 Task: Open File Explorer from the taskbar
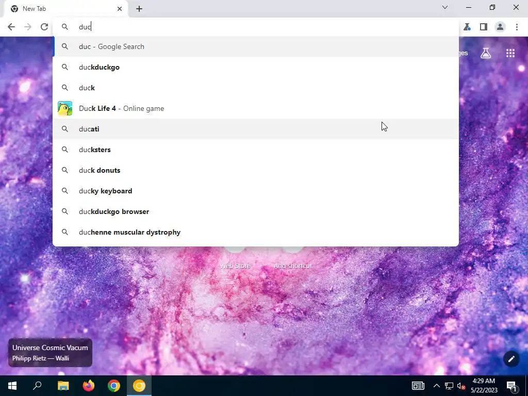point(63,386)
